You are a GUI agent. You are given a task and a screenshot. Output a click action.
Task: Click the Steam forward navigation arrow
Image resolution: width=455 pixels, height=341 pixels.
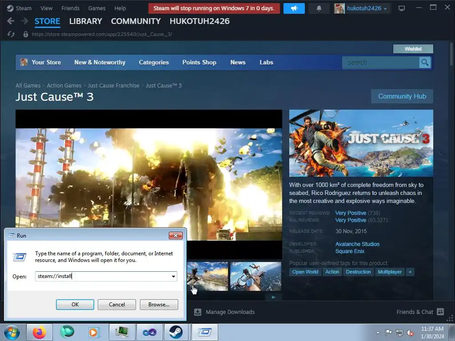[x=25, y=21]
